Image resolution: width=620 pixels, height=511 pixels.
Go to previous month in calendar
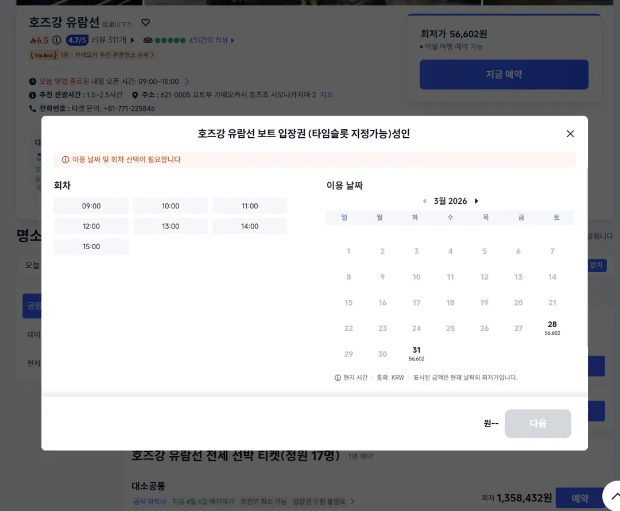[424, 201]
